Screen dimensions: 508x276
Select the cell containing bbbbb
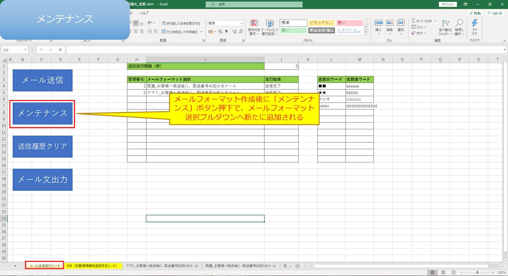tap(359, 93)
